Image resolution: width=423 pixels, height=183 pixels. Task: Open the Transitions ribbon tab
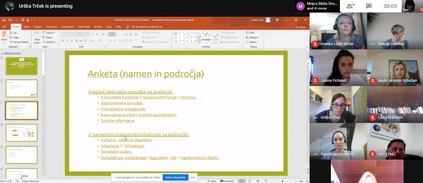[x=51, y=27]
